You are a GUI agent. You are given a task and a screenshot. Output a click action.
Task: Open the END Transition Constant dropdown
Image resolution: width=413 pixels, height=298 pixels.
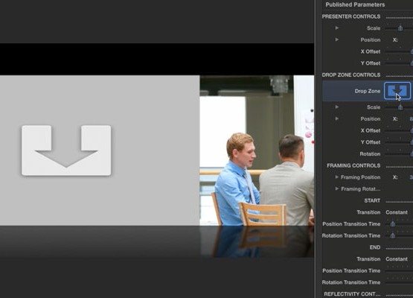coord(397,259)
